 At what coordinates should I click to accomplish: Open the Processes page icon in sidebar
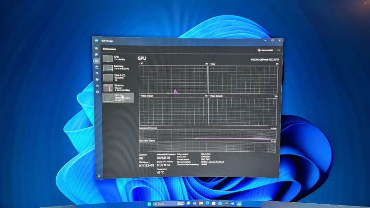click(96, 55)
